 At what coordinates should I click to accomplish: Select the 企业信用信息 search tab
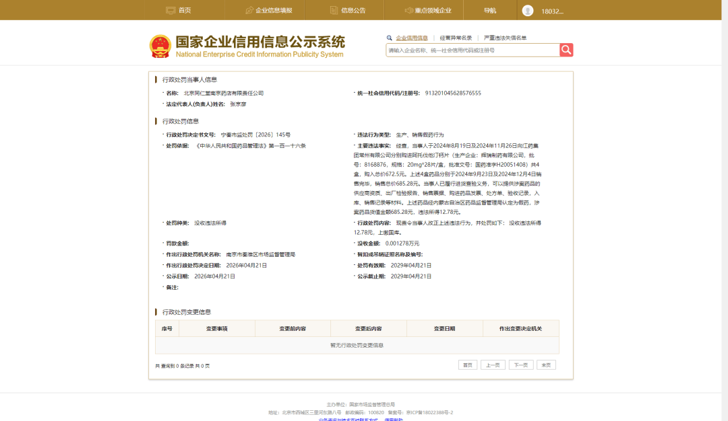point(411,38)
